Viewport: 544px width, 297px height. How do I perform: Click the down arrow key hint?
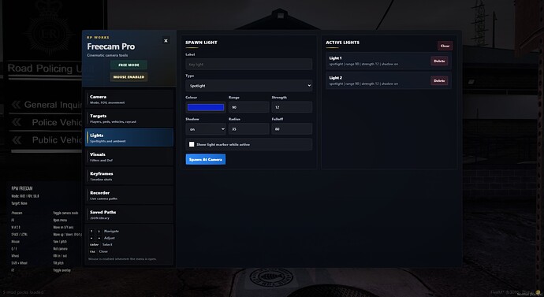[99, 231]
